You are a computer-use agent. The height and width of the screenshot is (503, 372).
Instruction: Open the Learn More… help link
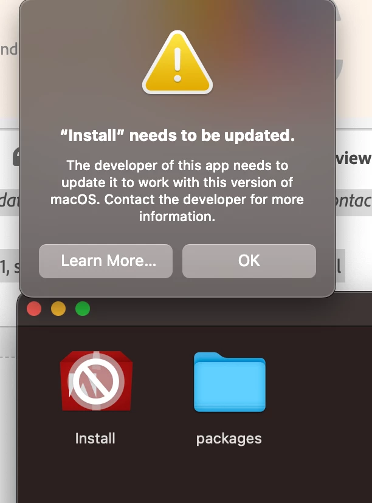click(x=106, y=261)
